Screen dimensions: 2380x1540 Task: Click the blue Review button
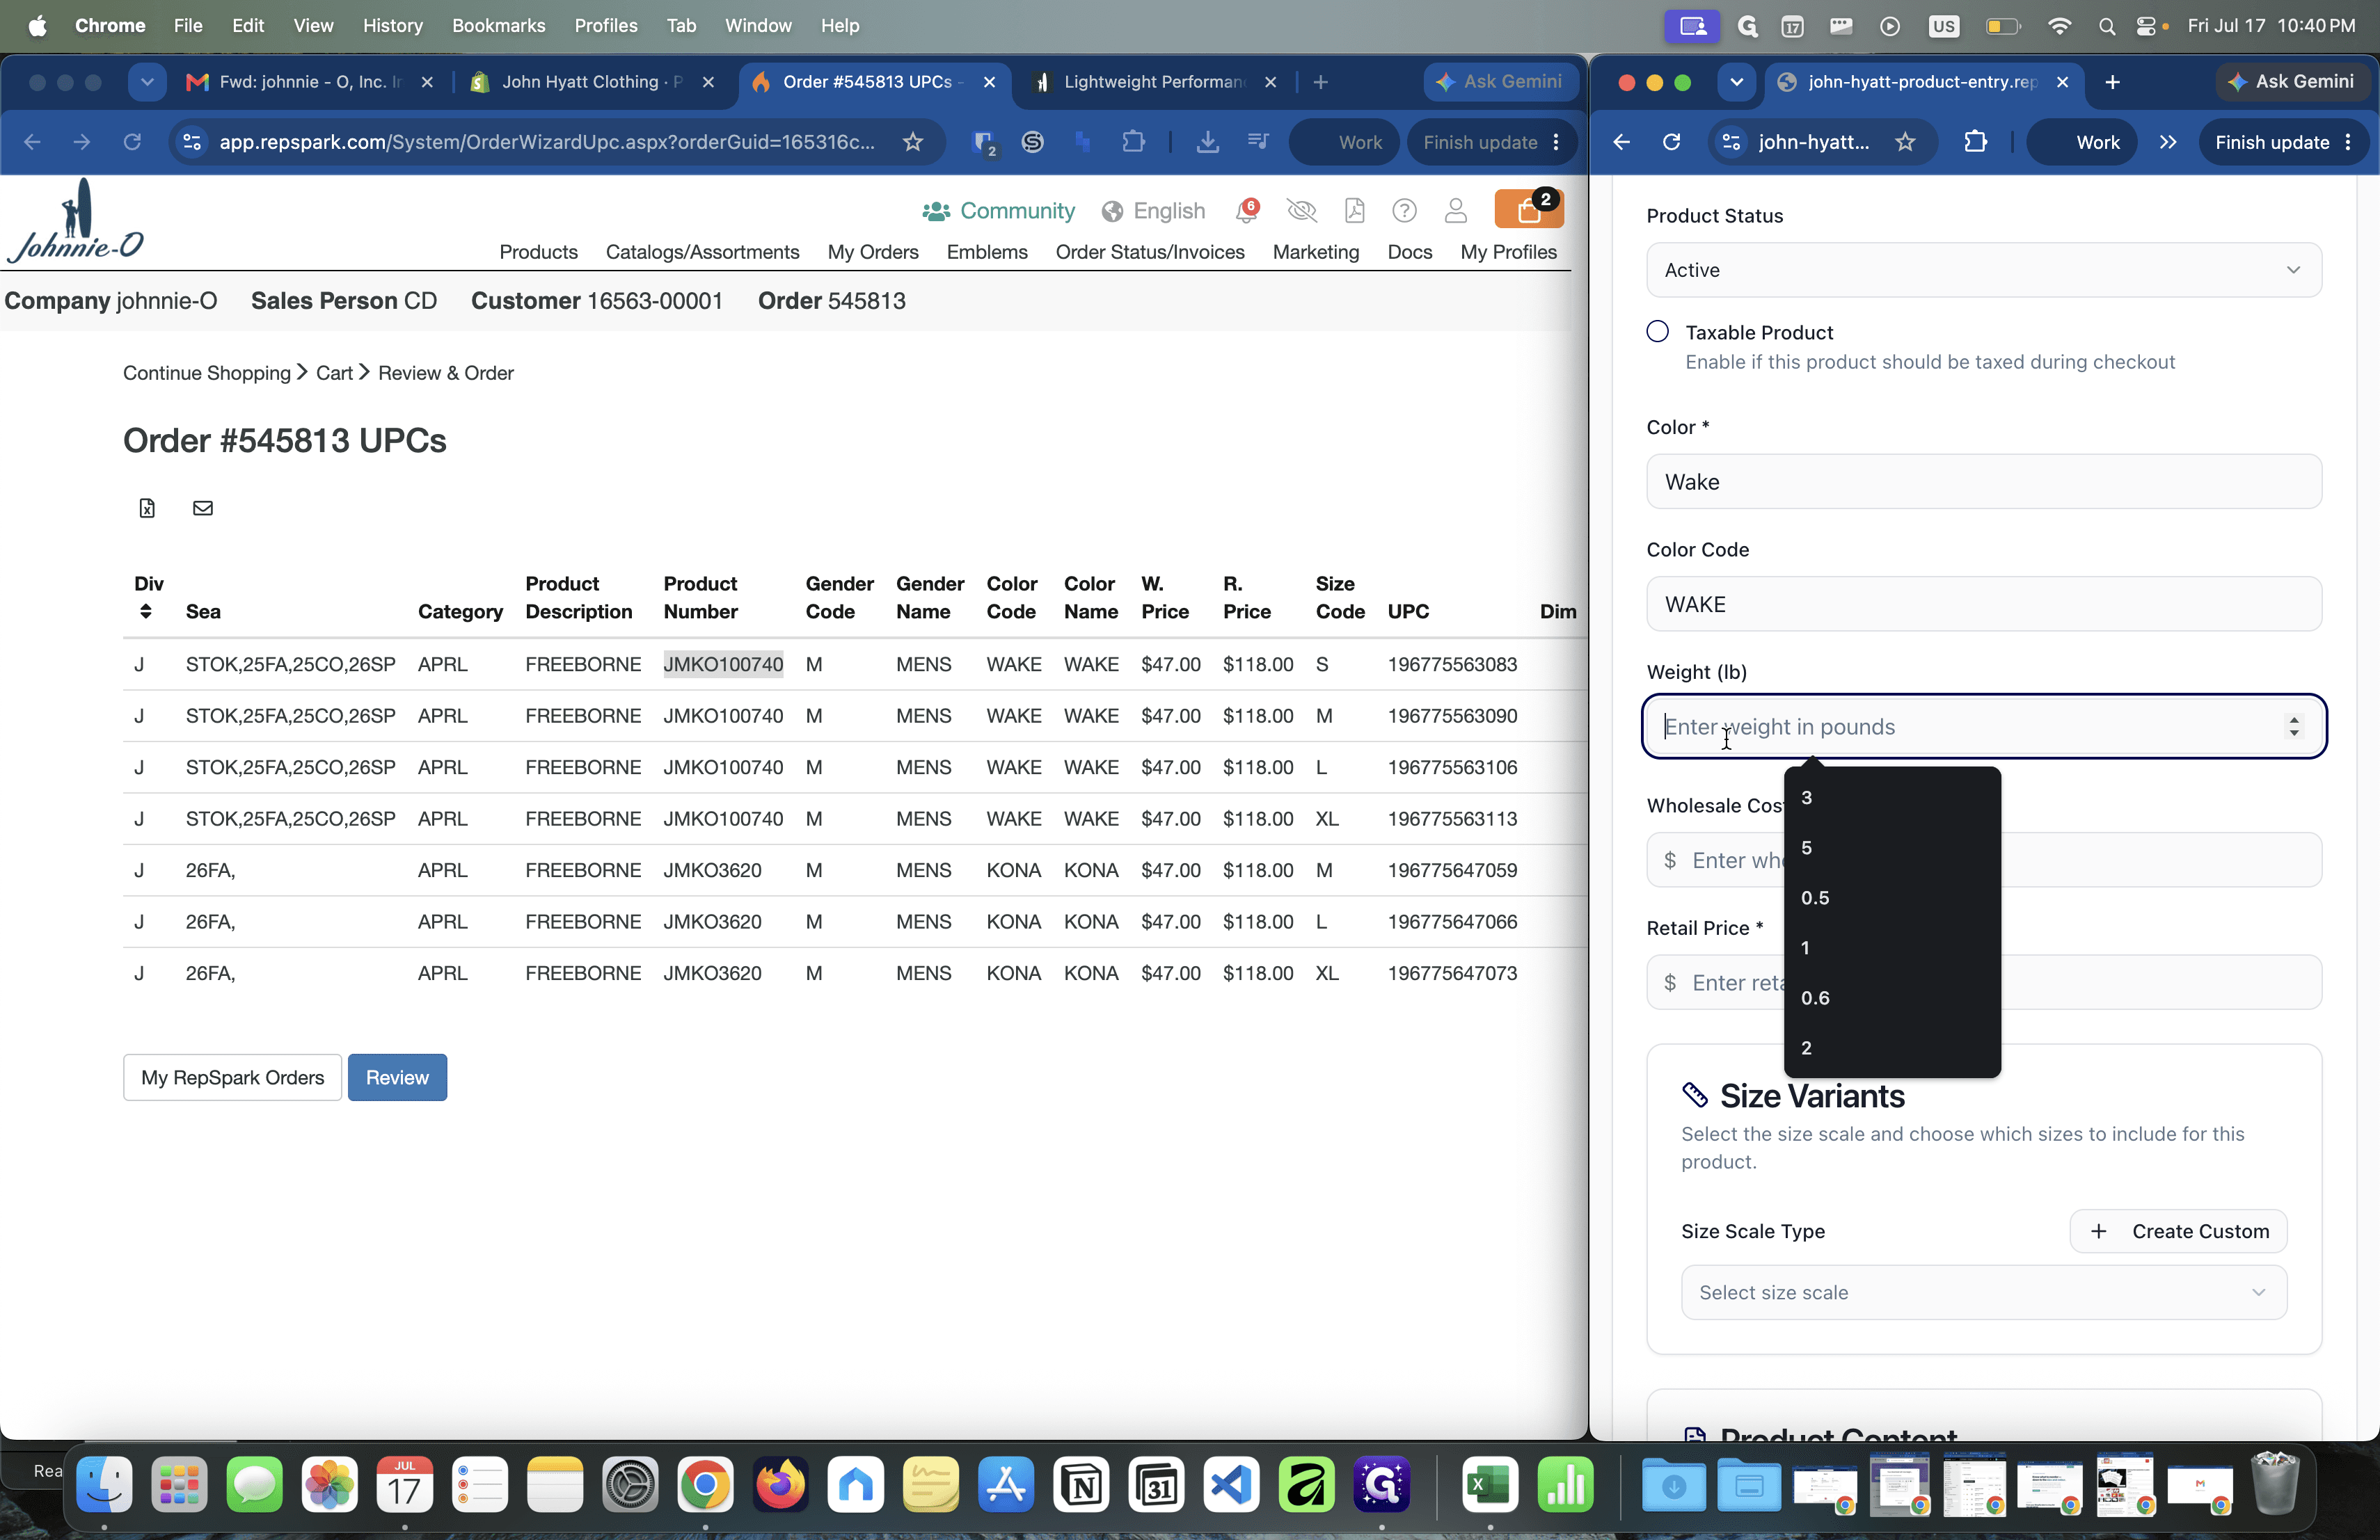point(397,1077)
